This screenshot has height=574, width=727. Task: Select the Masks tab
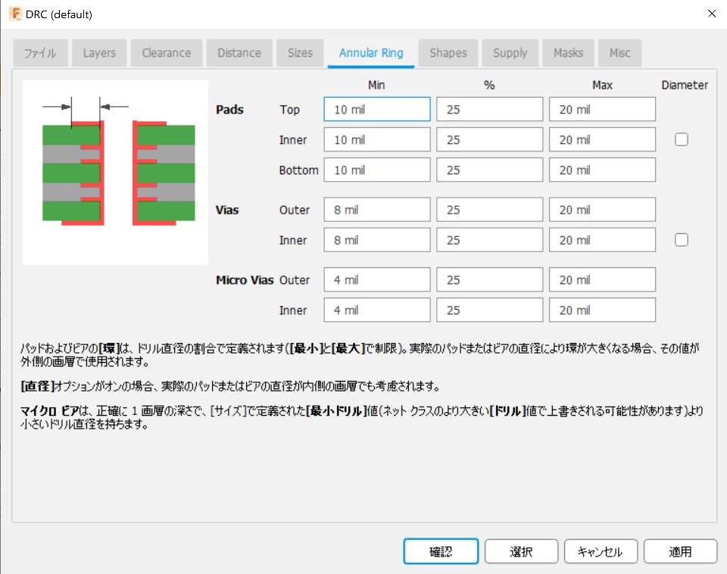[x=568, y=52]
